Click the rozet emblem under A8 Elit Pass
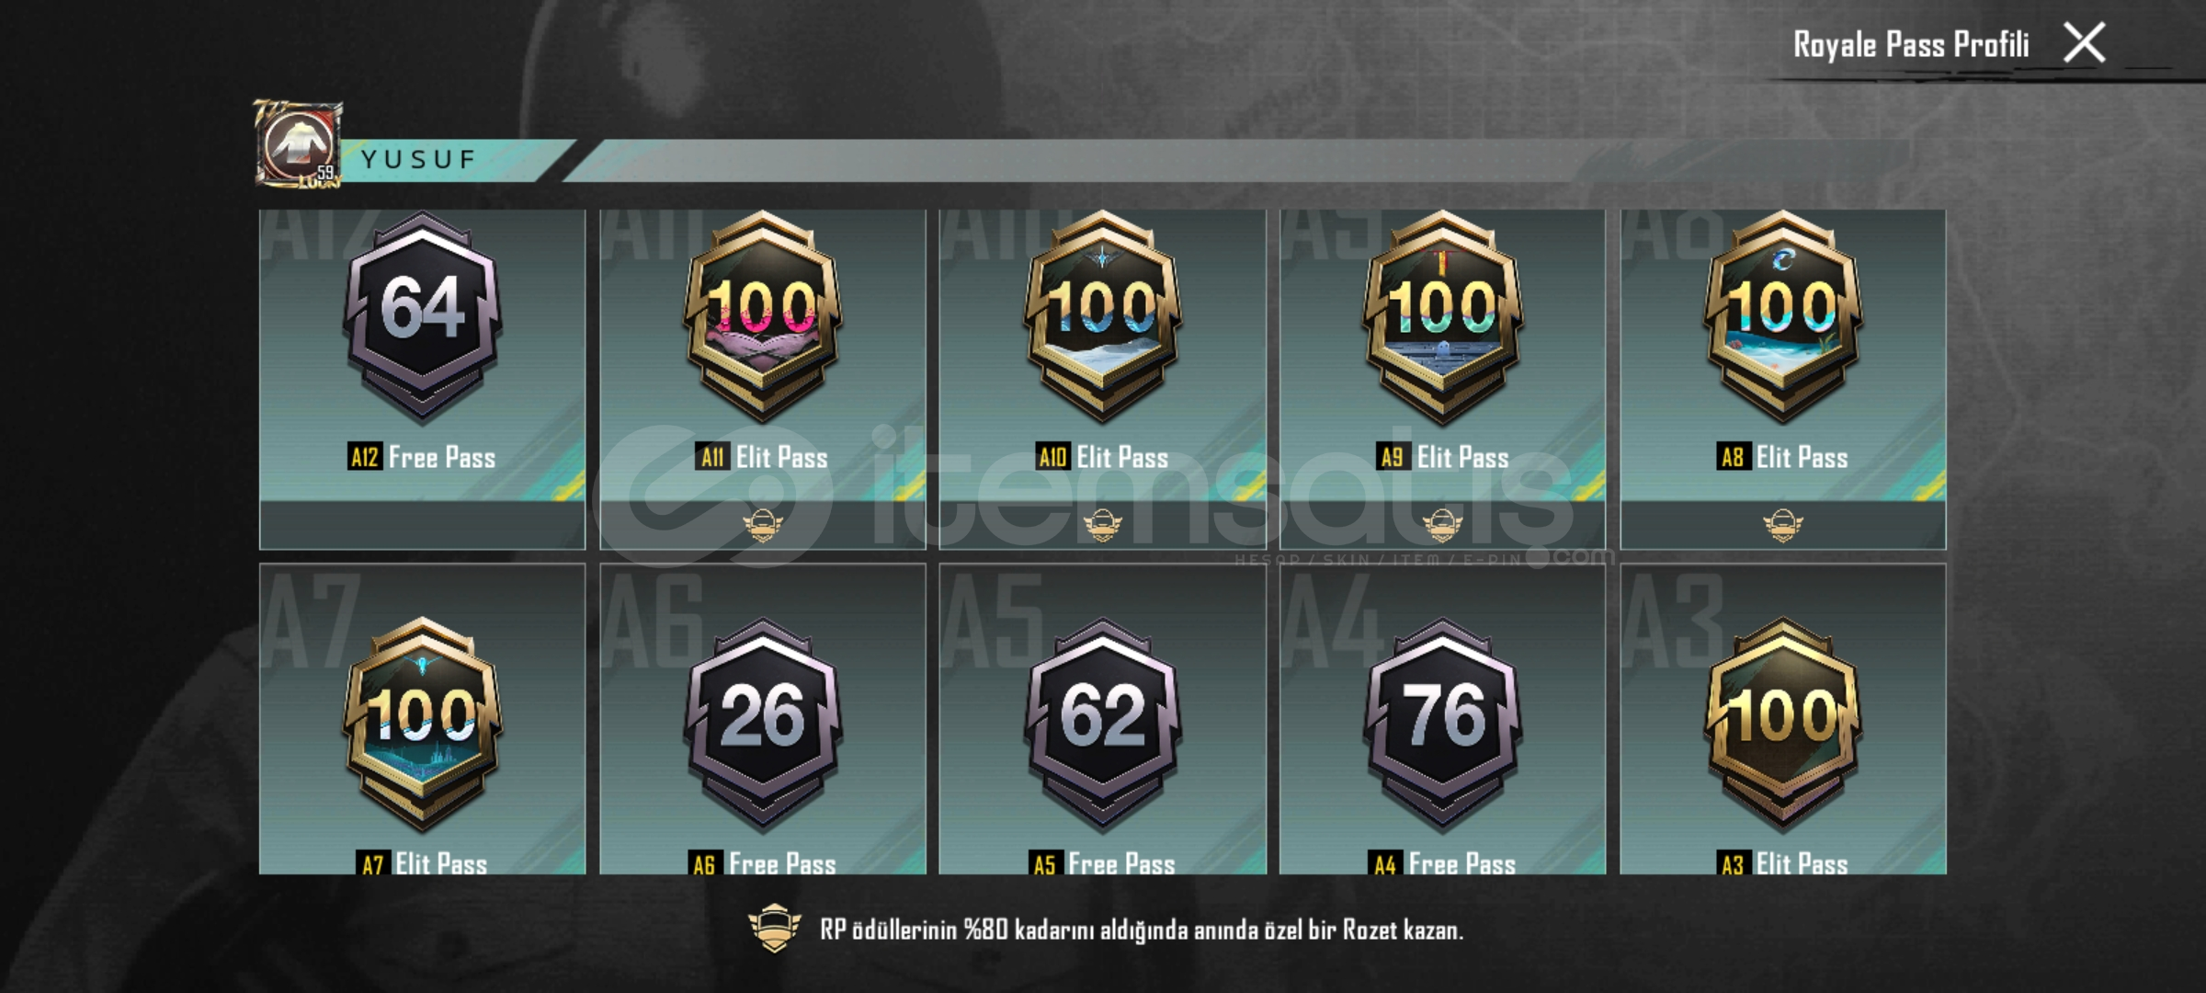Screen dimensions: 2206x993 coord(1782,525)
